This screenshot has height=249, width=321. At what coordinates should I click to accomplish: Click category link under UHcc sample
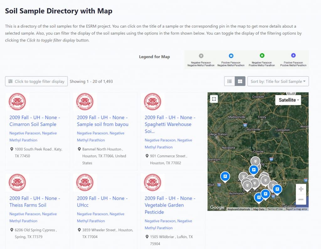101,217
